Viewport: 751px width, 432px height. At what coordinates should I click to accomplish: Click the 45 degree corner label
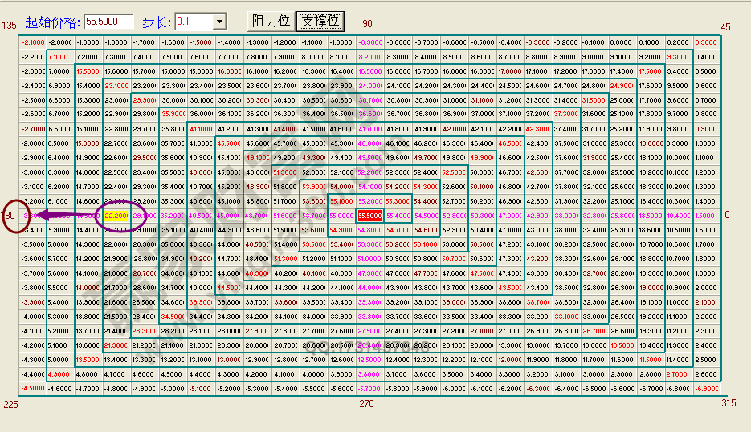(x=725, y=26)
